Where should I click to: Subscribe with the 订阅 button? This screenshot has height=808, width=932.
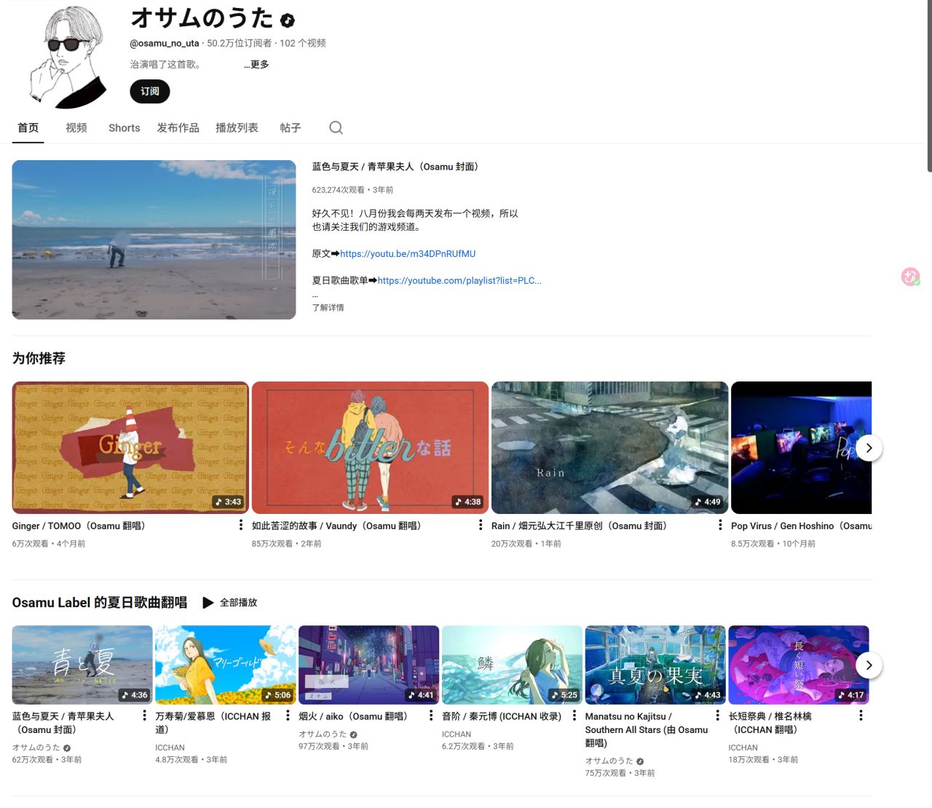[x=150, y=92]
